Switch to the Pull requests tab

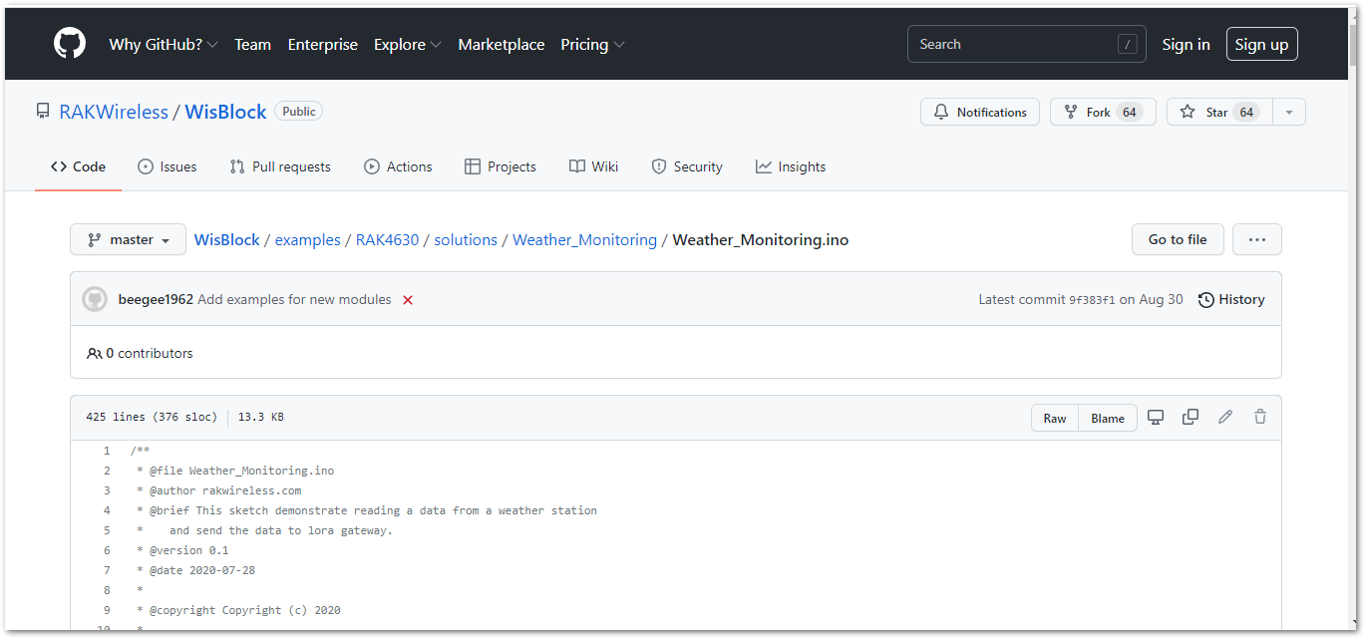point(280,166)
